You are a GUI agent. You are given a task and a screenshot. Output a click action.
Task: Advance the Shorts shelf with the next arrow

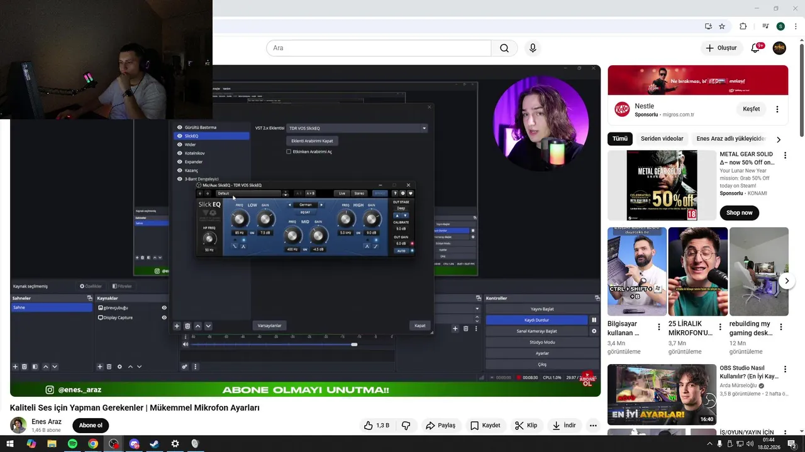point(787,281)
